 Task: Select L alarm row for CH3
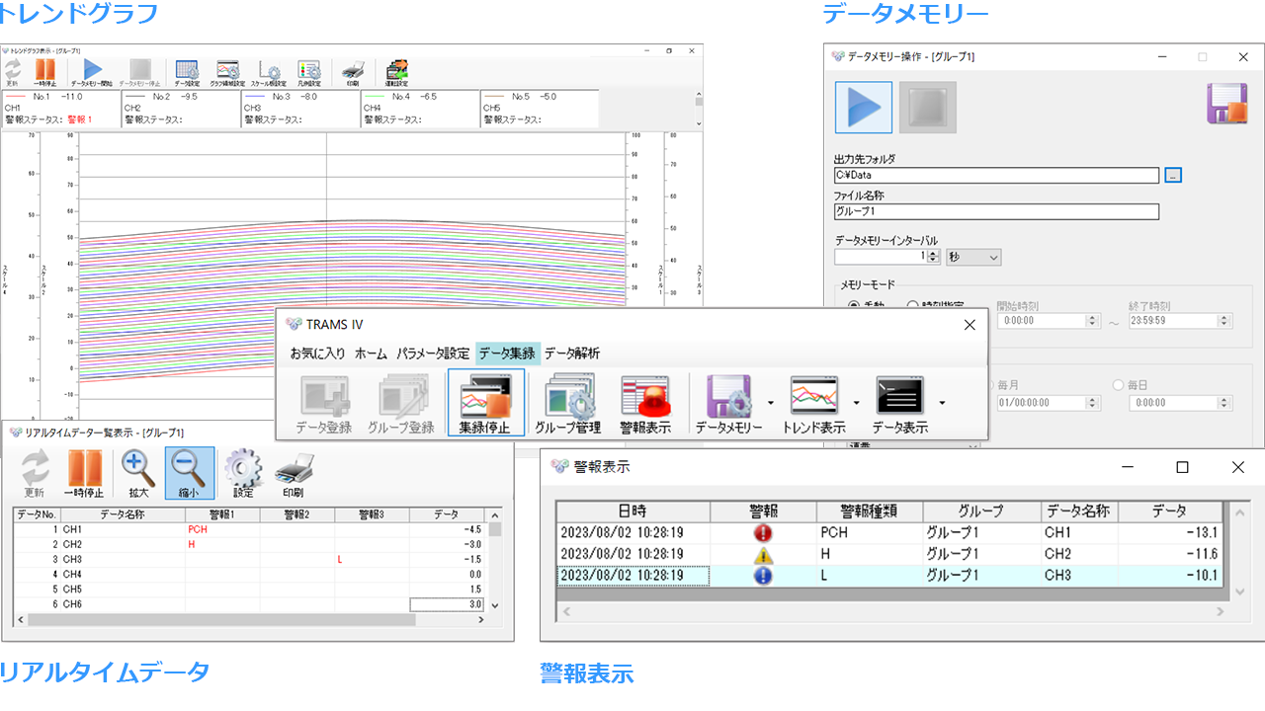tap(890, 576)
